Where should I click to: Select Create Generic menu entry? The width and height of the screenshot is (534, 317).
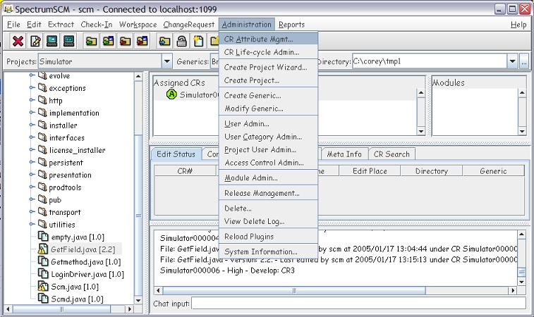coord(268,96)
